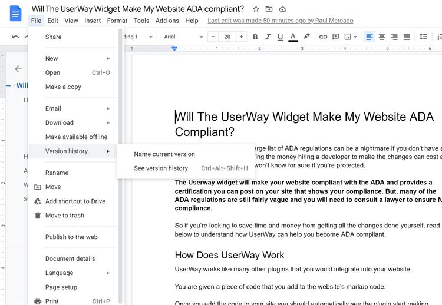442x305 pixels.
Task: Open the Help menu
Action: (192, 21)
